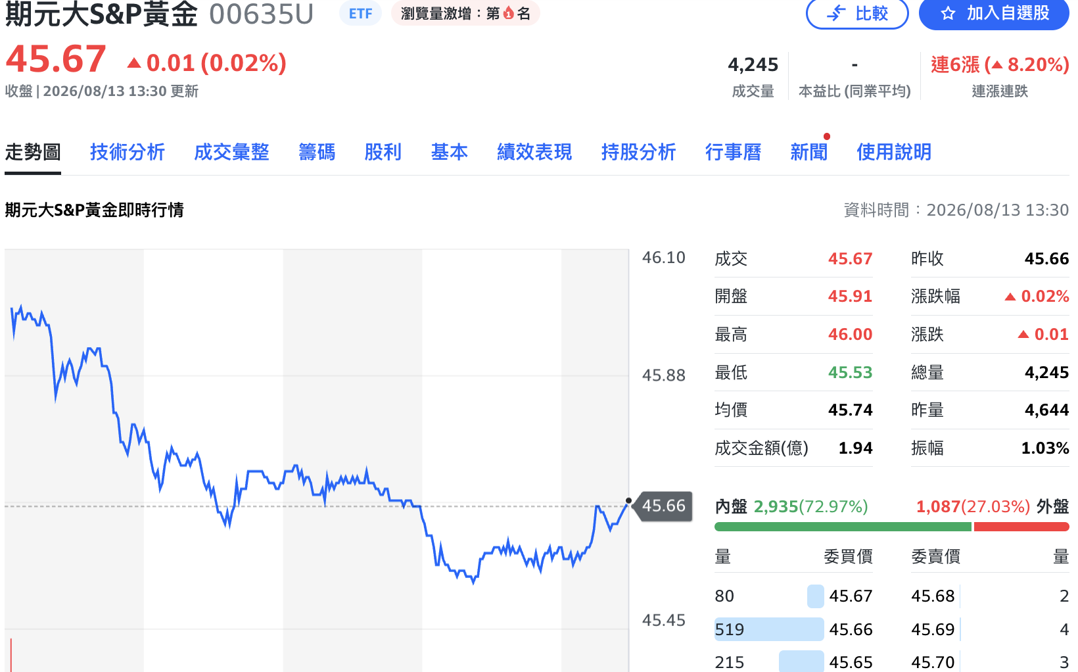Viewport: 1078px width, 672px height.
Task: Open the 績效表現 tab
Action: point(534,152)
